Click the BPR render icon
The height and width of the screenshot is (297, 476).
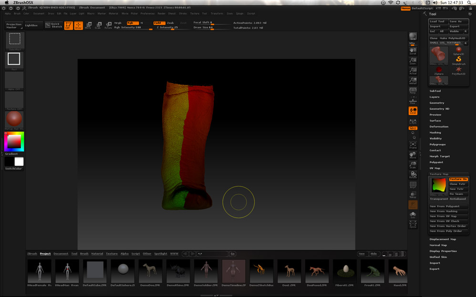point(413,36)
